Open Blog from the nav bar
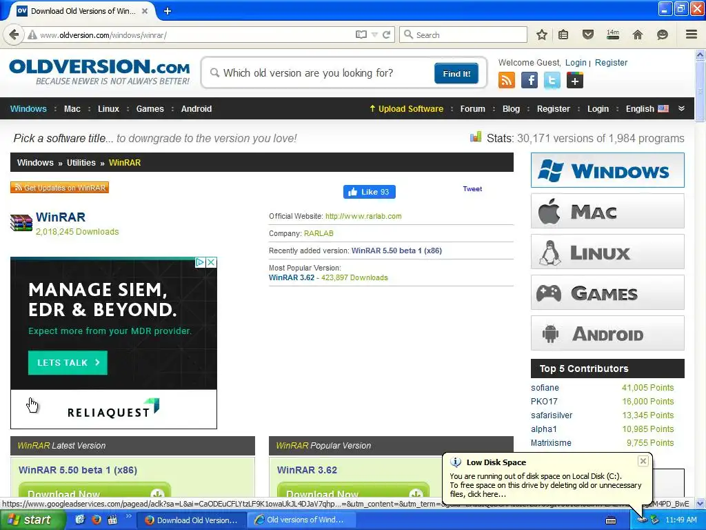The height and width of the screenshot is (530, 706). (x=511, y=108)
